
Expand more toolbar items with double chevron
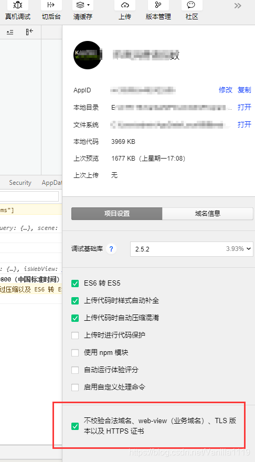[238, 6]
